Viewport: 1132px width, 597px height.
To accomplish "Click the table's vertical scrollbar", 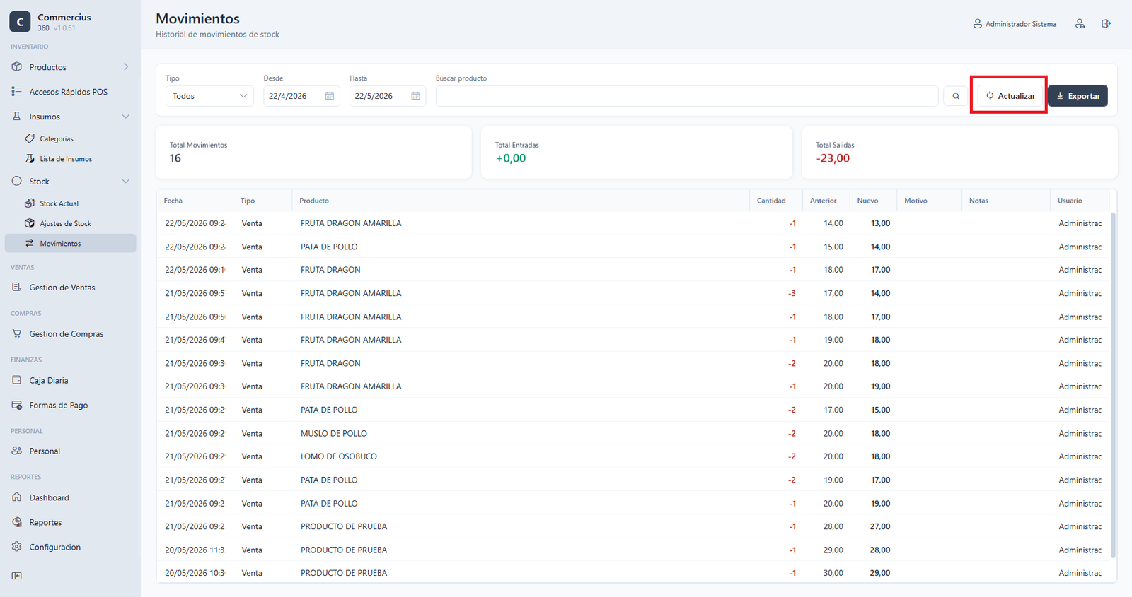I will click(x=1113, y=385).
